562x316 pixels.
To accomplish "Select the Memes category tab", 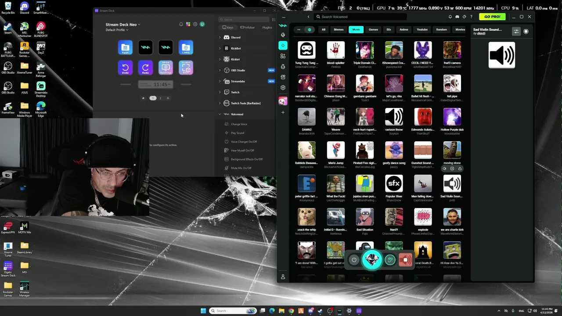I will coord(339,29).
